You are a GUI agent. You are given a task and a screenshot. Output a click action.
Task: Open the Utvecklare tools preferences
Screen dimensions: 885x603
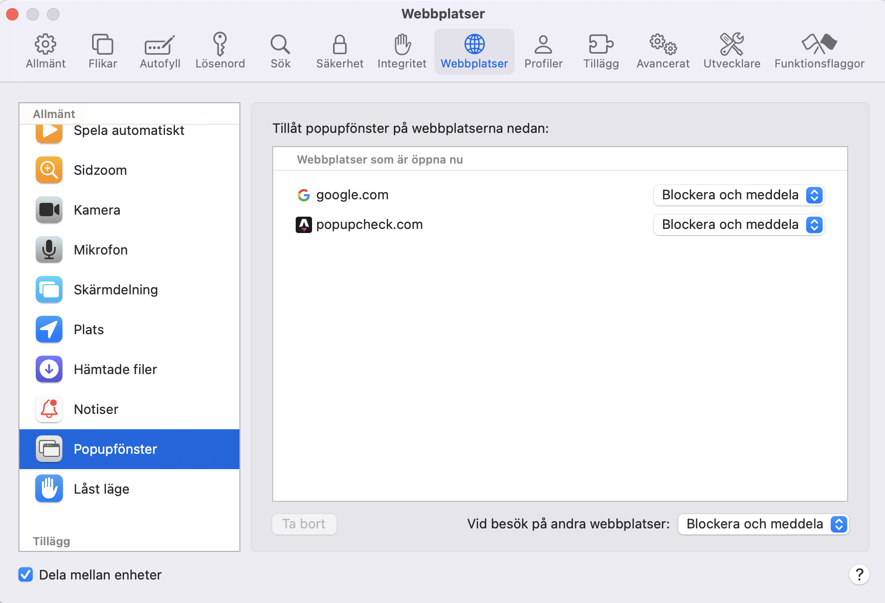732,51
